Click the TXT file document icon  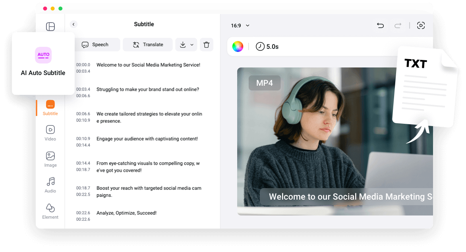[425, 88]
